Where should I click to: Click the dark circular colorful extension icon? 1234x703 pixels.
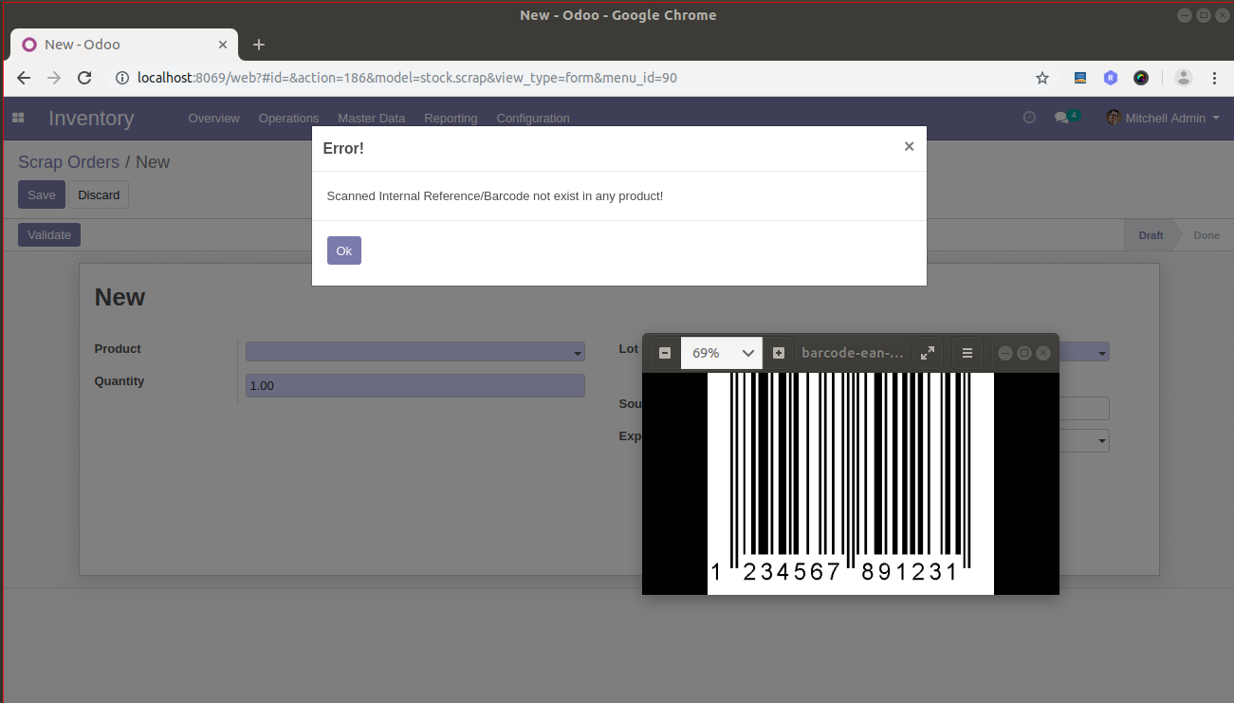click(1141, 78)
